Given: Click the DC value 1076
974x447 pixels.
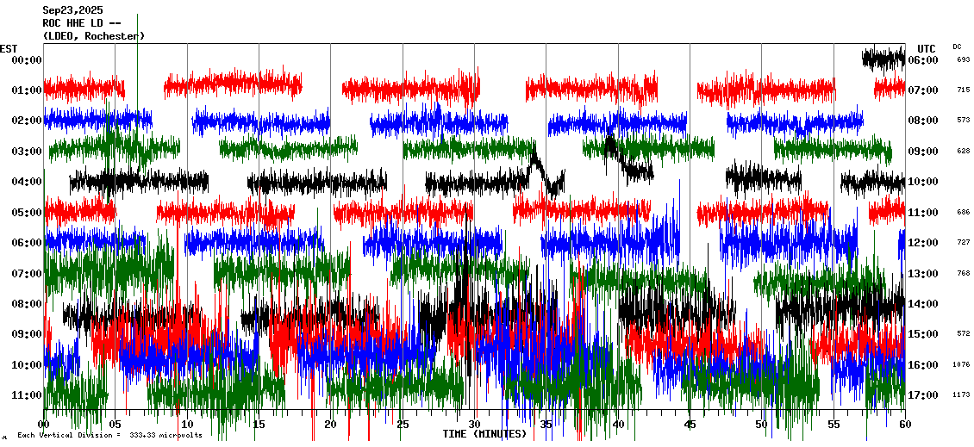Looking at the screenshot, I should tap(962, 364).
